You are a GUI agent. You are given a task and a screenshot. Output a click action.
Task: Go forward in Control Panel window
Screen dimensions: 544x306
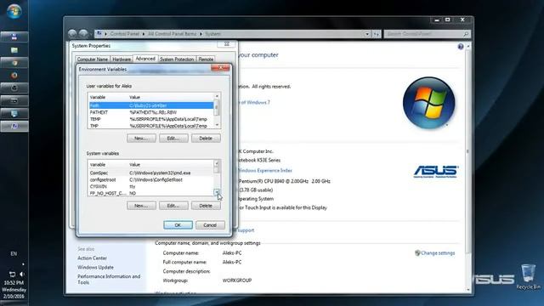(83, 34)
